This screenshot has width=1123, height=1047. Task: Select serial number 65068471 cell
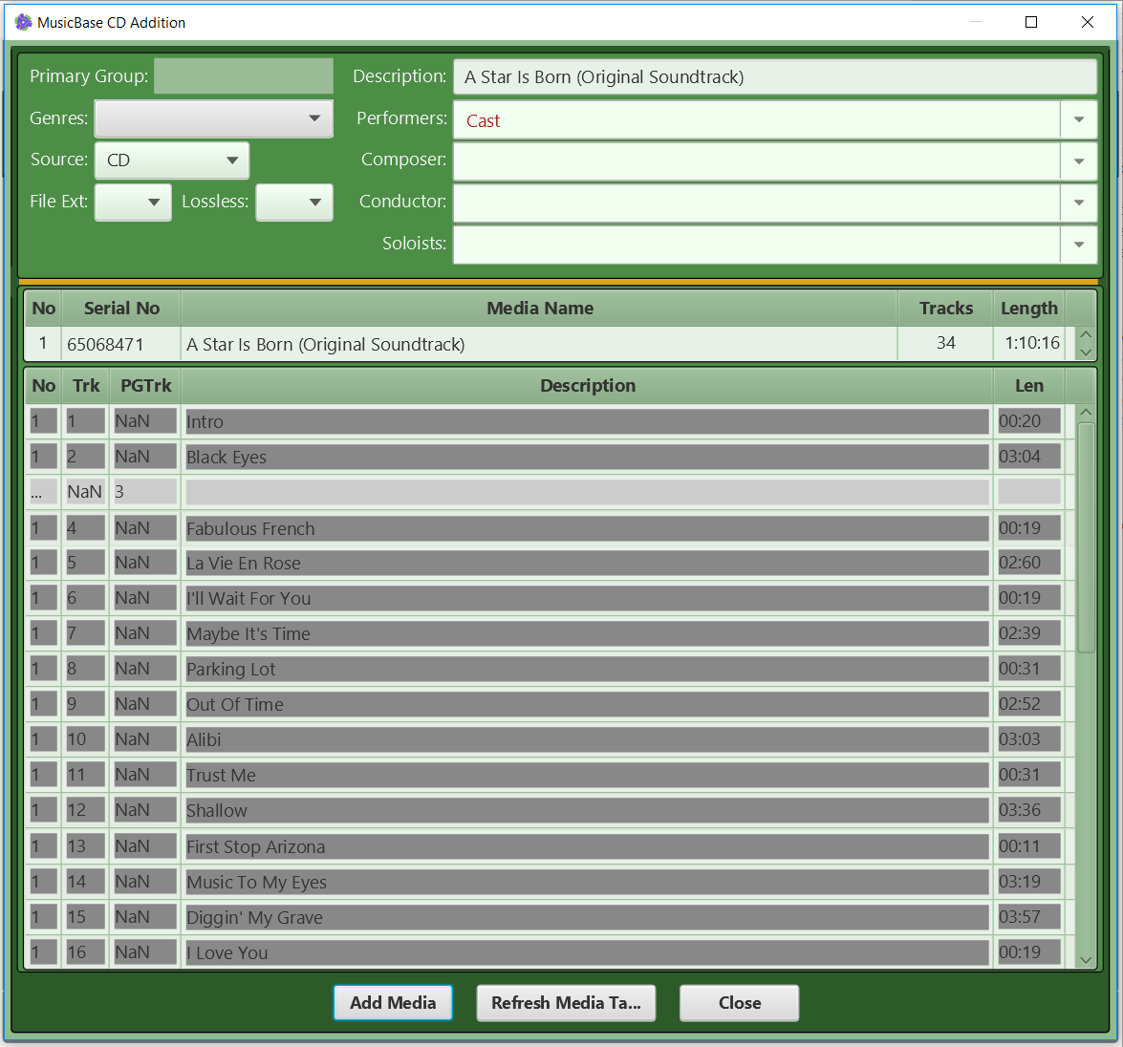click(x=121, y=344)
